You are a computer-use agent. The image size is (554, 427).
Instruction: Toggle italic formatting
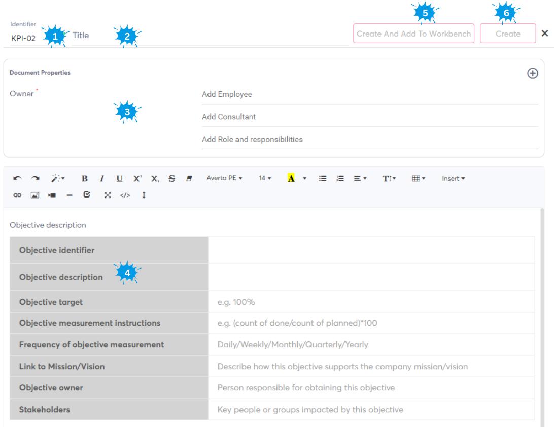point(101,179)
